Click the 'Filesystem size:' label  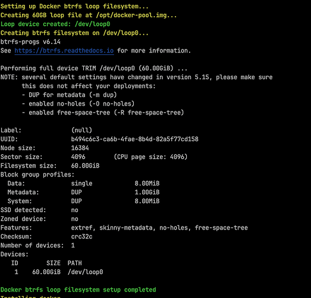coord(29,166)
